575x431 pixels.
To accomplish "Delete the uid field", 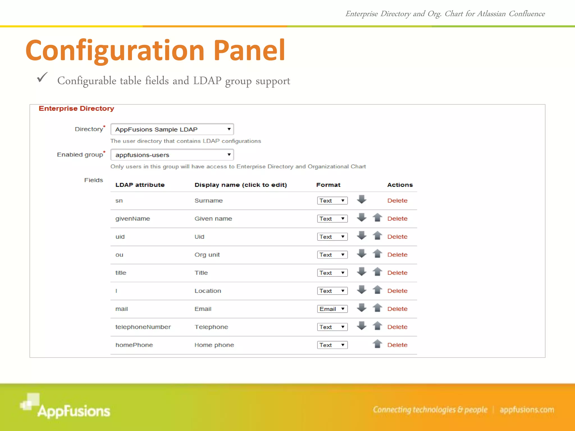I will (x=397, y=237).
